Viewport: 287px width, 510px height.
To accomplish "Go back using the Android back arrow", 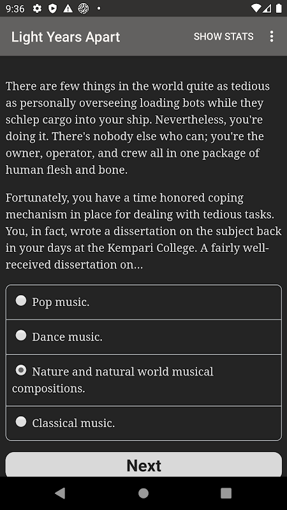I will point(60,493).
